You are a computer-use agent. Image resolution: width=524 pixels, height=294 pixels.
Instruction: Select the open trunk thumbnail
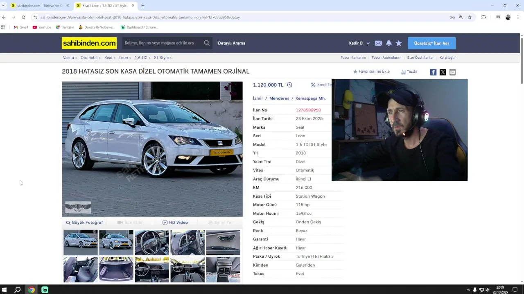click(116, 269)
